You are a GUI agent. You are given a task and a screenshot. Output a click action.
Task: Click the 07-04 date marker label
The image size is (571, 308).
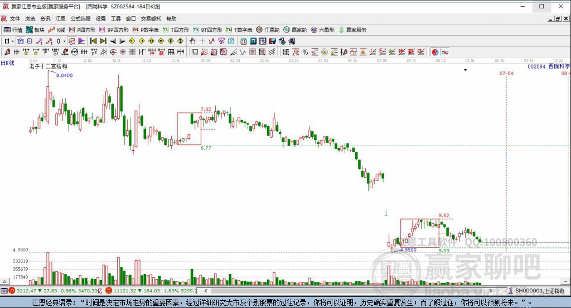click(x=506, y=73)
